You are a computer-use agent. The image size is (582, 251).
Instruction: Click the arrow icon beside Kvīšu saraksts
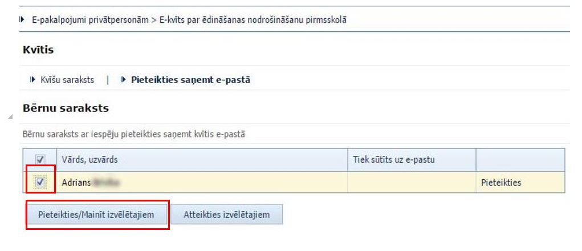click(x=32, y=80)
